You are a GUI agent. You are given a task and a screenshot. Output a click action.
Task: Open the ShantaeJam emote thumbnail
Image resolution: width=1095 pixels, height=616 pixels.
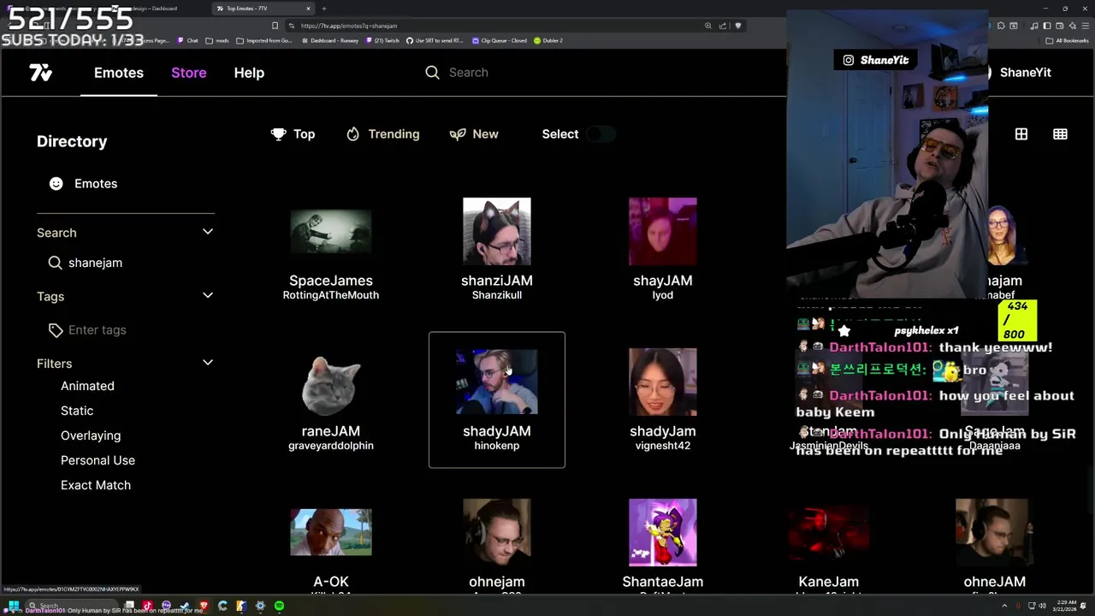[663, 533]
